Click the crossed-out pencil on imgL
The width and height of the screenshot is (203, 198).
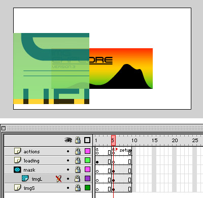pos(58,179)
